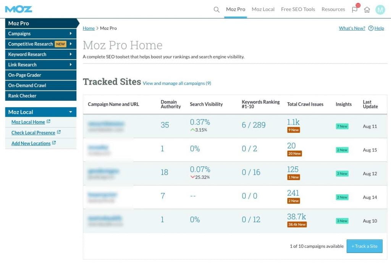Open the Add New Locations link
This screenshot has width=391, height=263.
coord(31,144)
